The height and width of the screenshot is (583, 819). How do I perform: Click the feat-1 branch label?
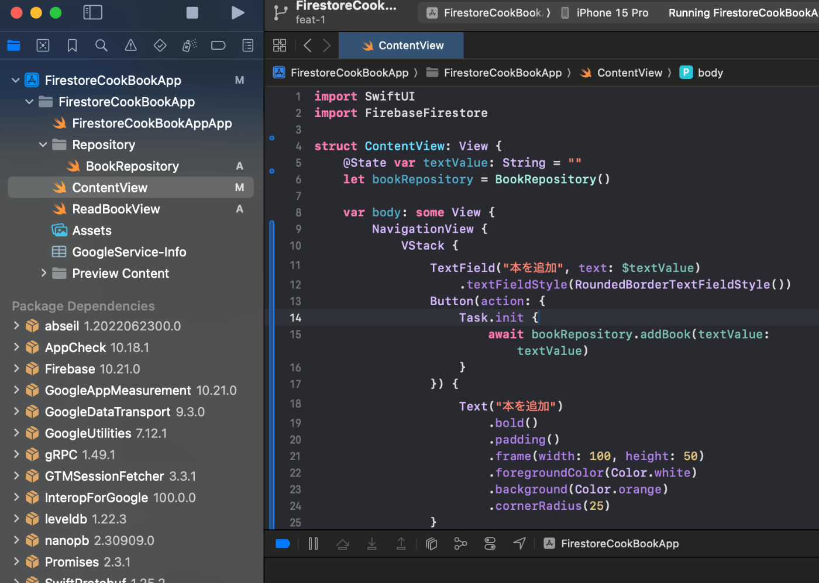[311, 20]
